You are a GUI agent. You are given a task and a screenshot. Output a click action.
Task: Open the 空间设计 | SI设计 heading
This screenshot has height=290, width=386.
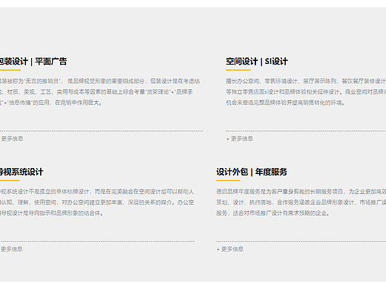click(x=257, y=62)
